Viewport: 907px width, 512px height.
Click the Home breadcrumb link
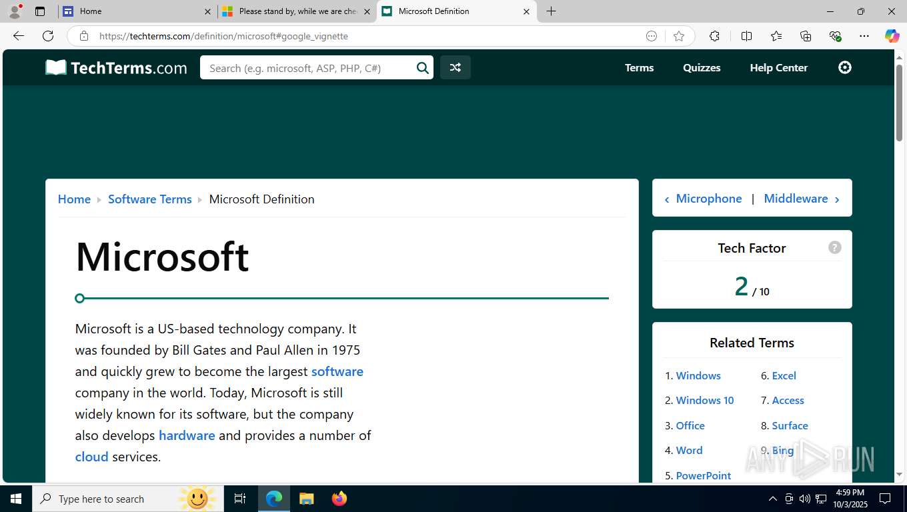[x=74, y=199]
